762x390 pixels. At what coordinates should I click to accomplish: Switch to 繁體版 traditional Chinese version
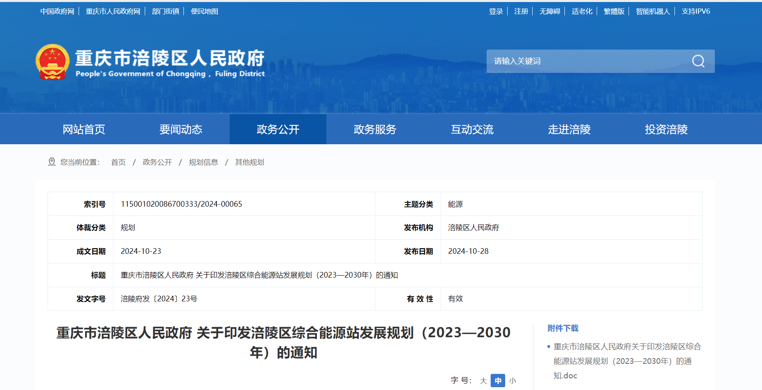pyautogui.click(x=613, y=11)
